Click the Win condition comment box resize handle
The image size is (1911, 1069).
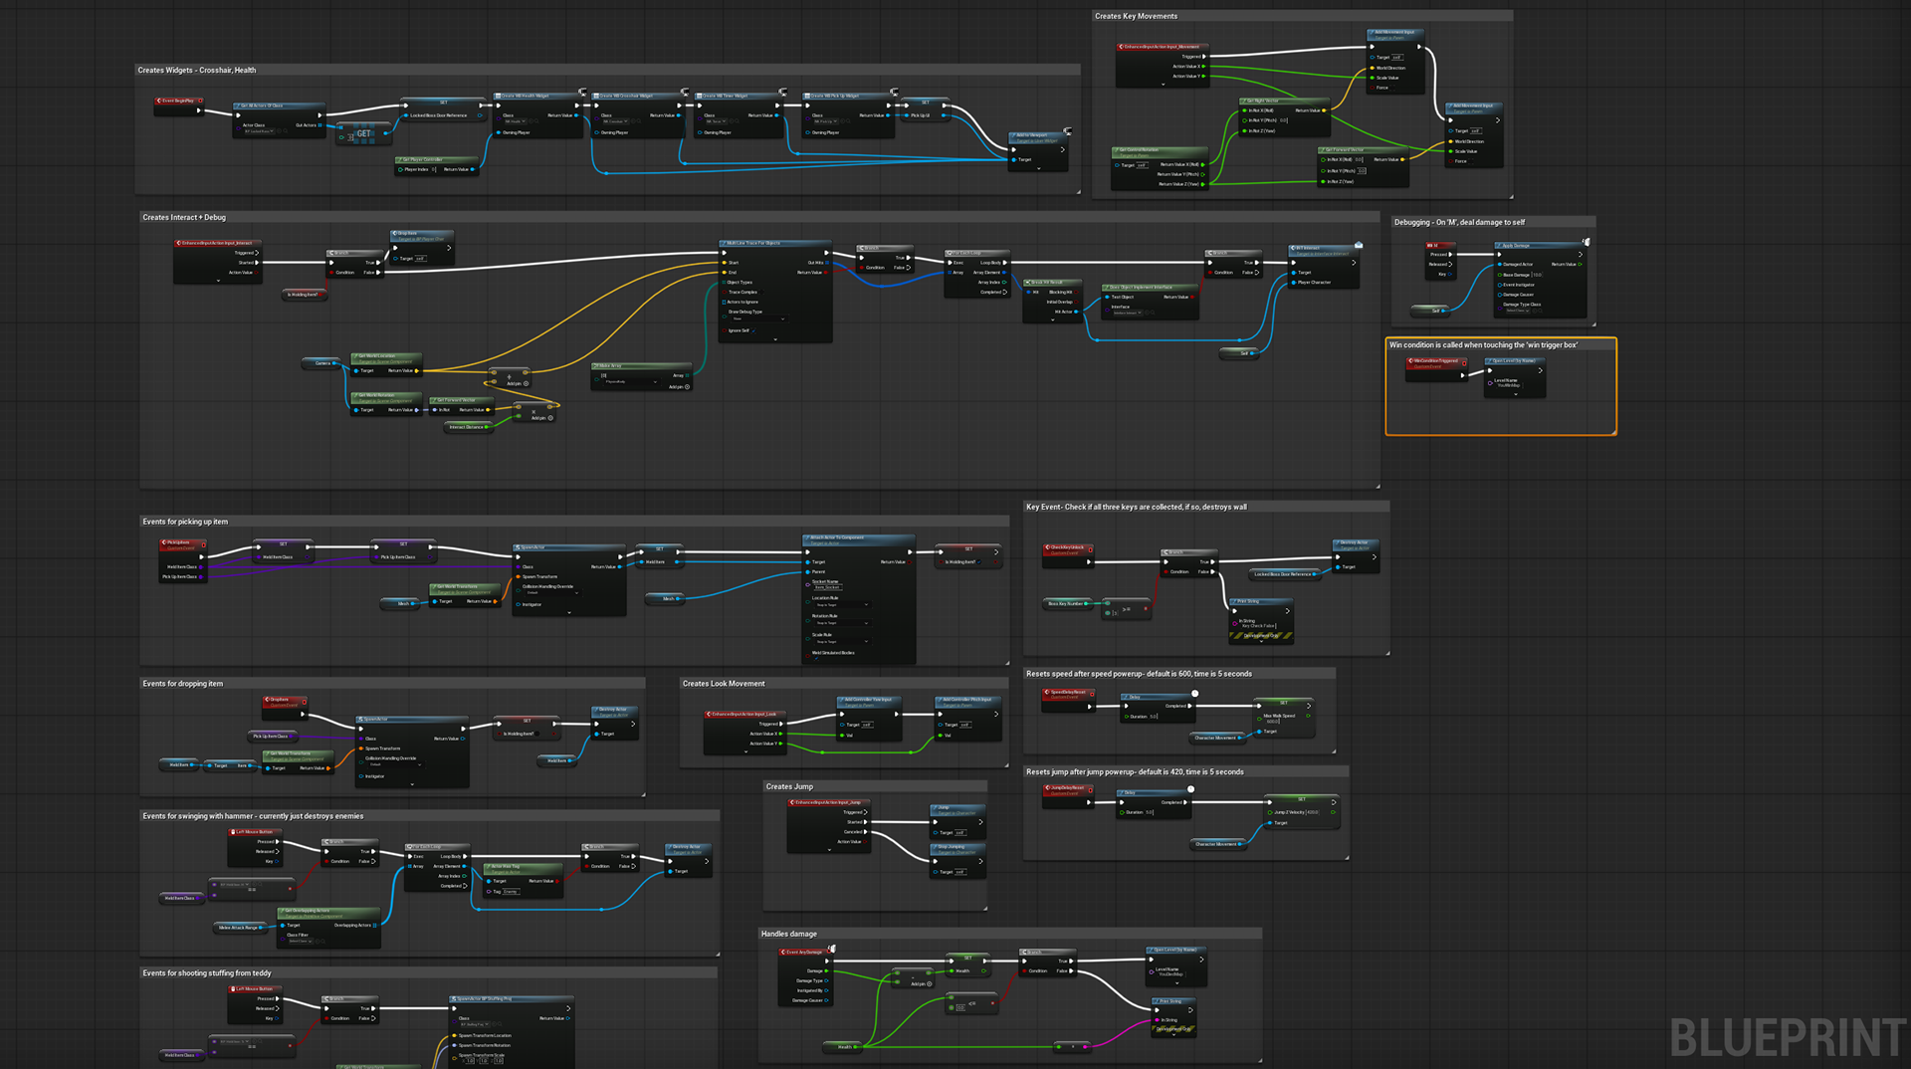tap(1612, 431)
